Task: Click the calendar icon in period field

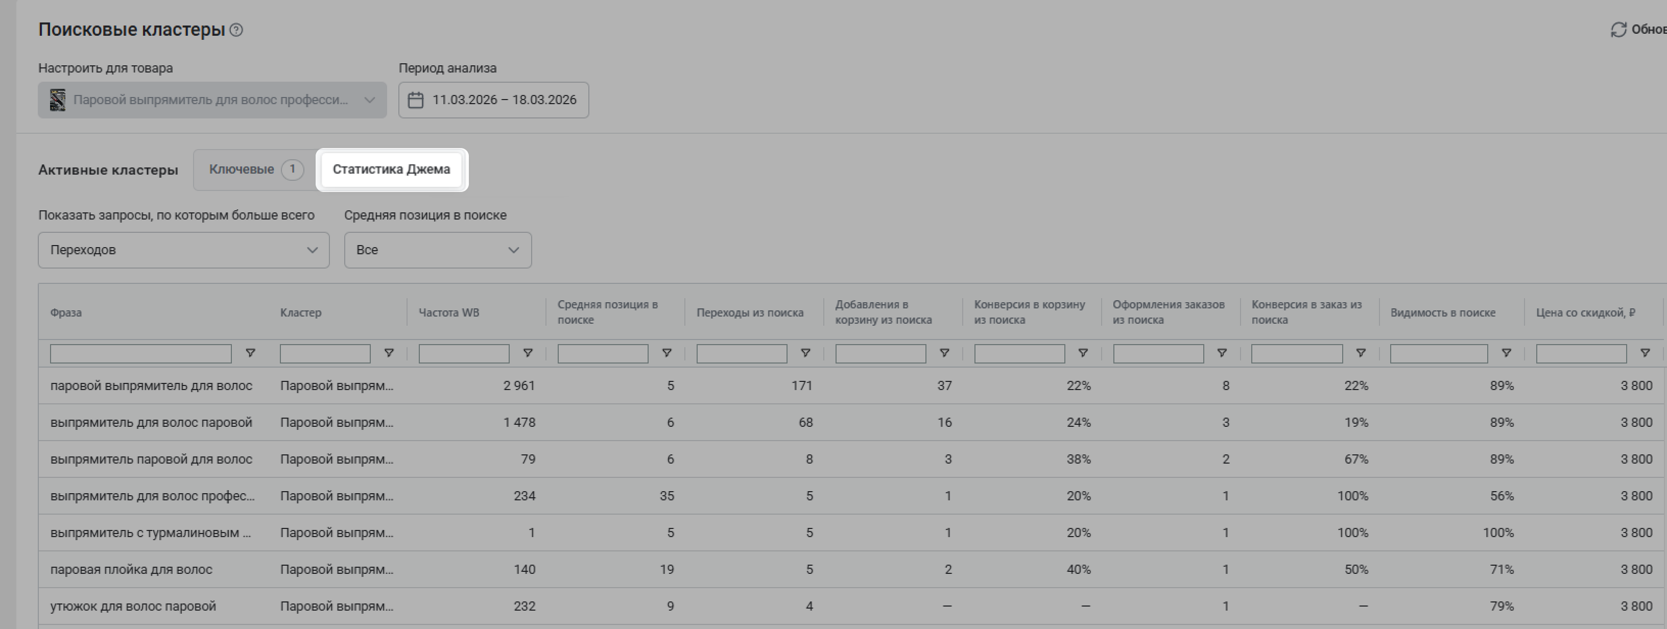Action: (415, 100)
